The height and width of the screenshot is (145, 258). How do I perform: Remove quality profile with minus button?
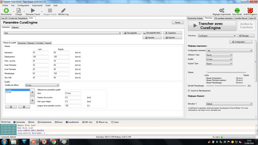pyautogui.click(x=24, y=107)
